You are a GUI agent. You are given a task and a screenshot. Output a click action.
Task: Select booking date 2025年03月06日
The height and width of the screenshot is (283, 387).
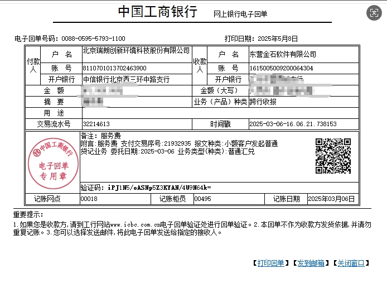(x=331, y=199)
